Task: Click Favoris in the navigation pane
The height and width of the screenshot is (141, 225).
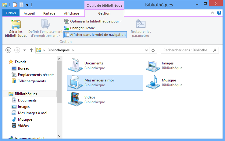Action: pyautogui.click(x=20, y=62)
